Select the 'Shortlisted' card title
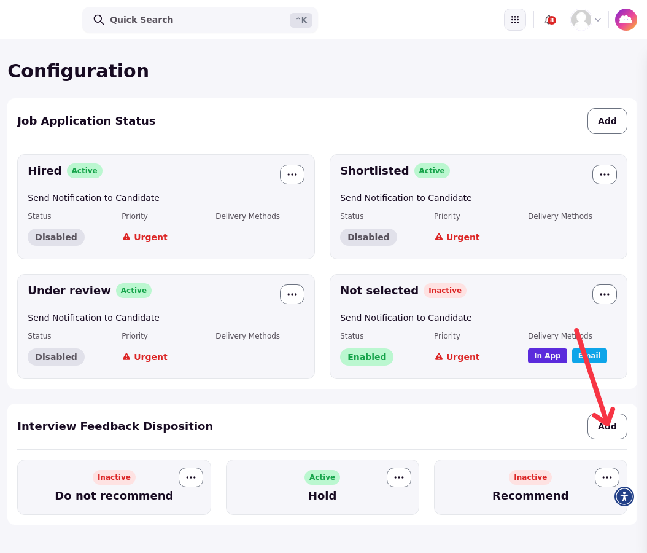The height and width of the screenshot is (553, 647). pyautogui.click(x=374, y=171)
